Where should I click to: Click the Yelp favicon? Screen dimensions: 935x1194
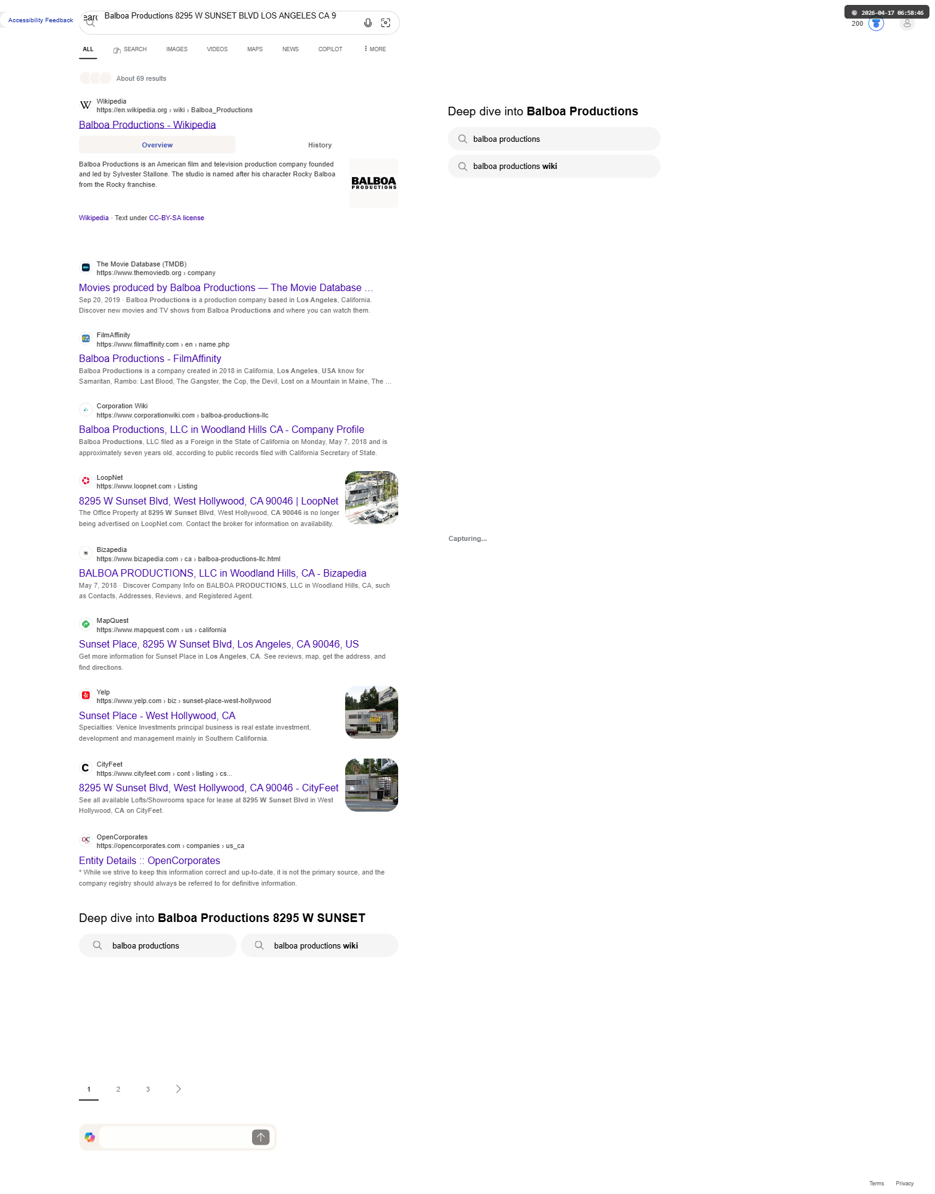pos(86,696)
